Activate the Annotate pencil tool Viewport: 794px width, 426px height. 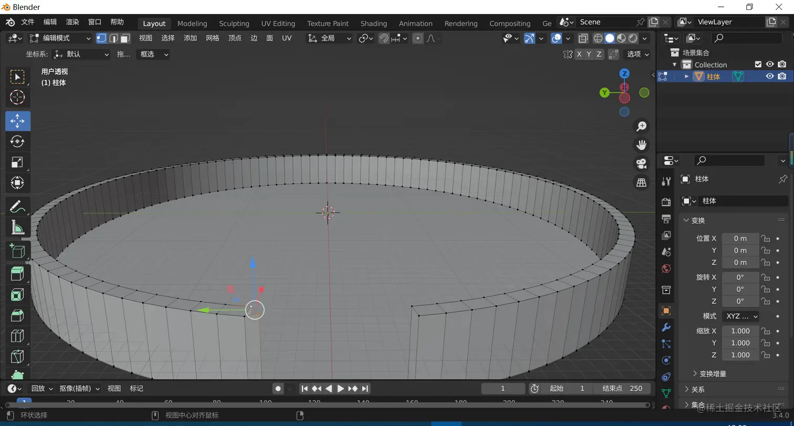tap(18, 207)
